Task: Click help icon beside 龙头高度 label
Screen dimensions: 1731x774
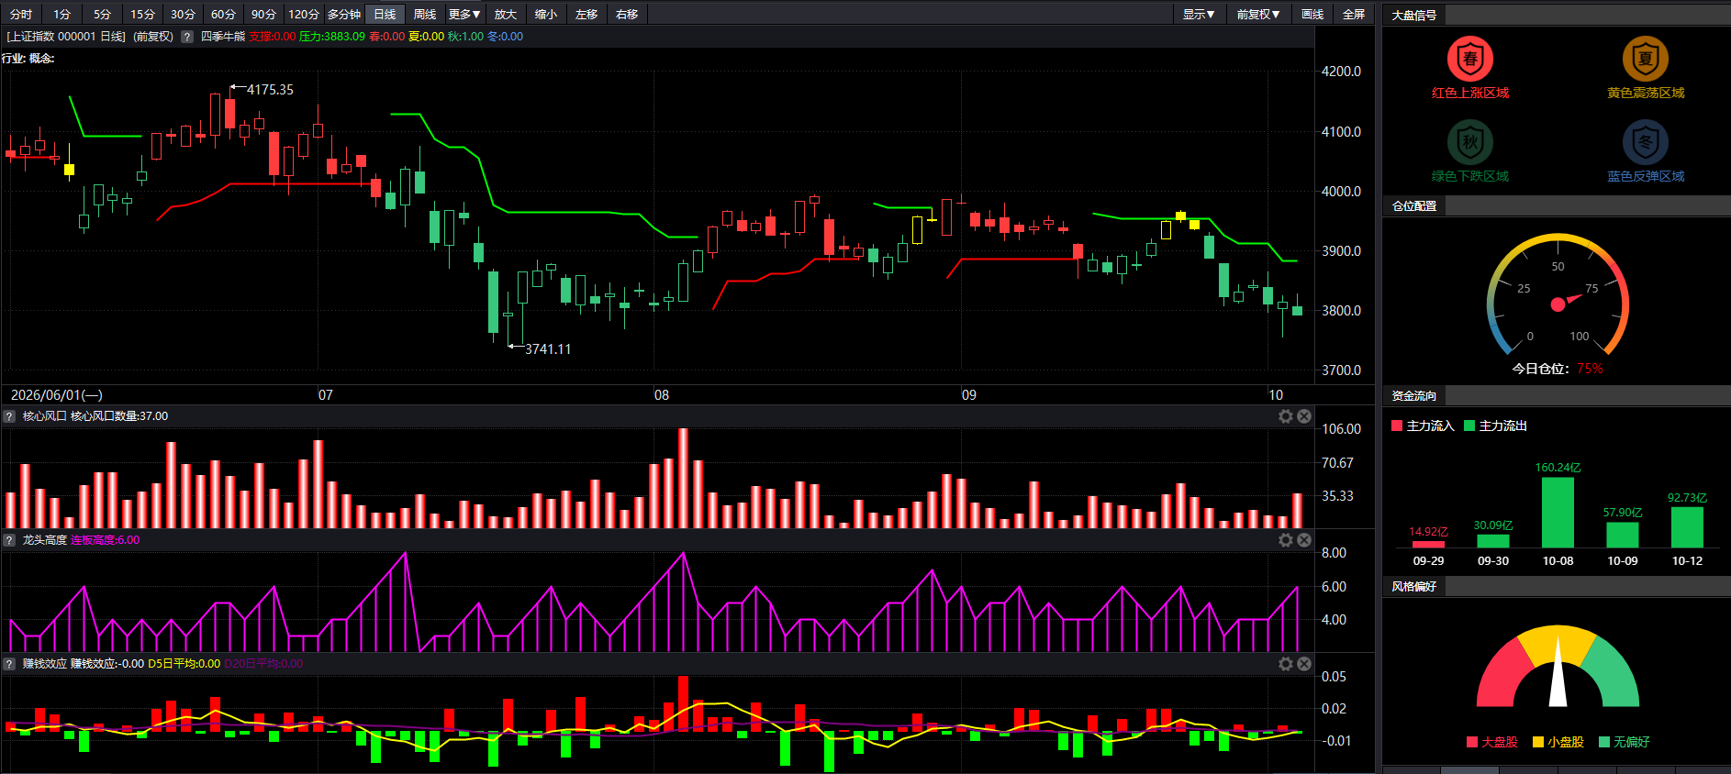Action: click(10, 540)
